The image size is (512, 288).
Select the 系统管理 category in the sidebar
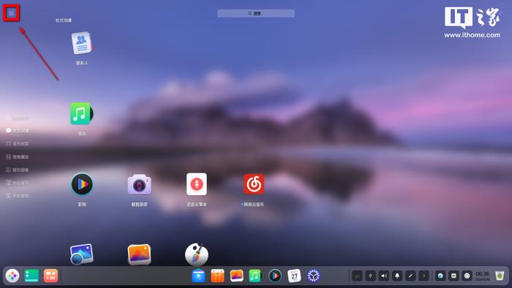[x=18, y=196]
